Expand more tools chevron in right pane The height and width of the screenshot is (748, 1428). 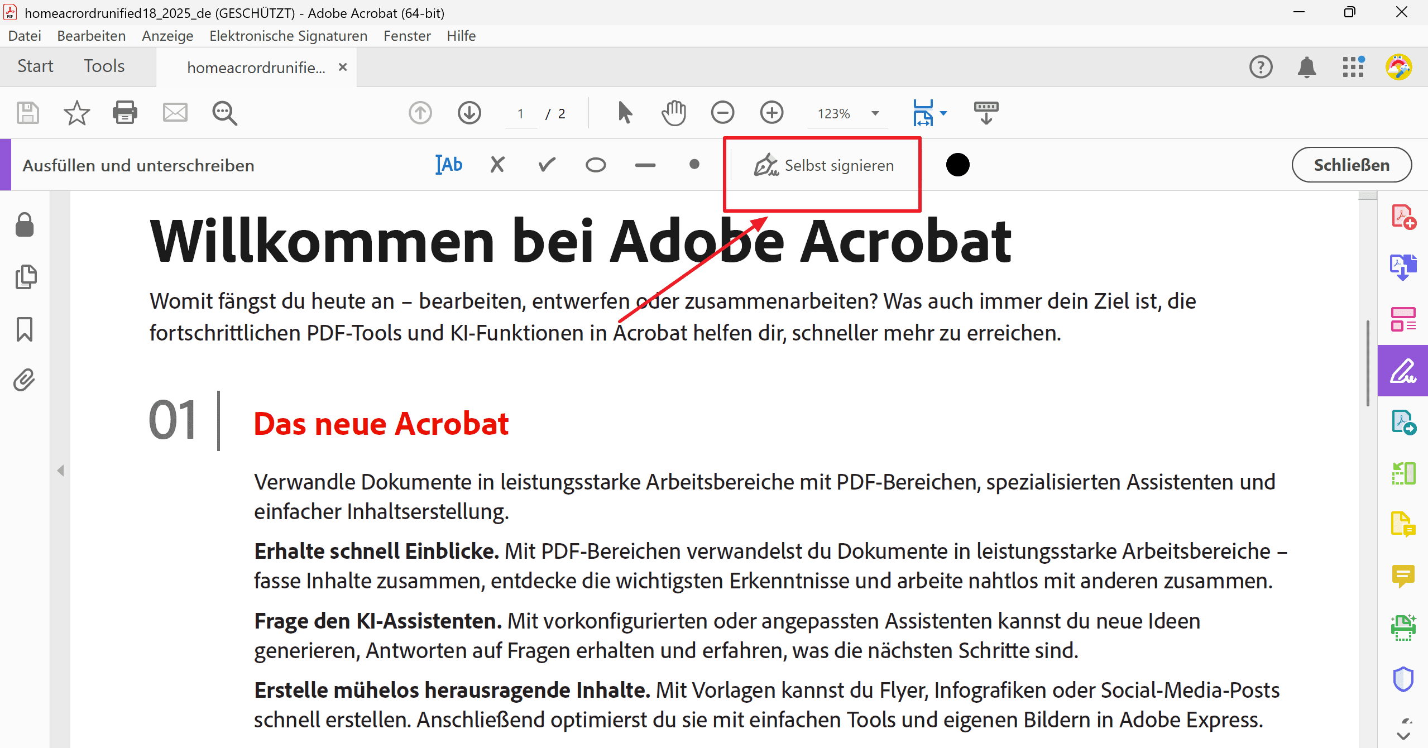[x=1403, y=736]
